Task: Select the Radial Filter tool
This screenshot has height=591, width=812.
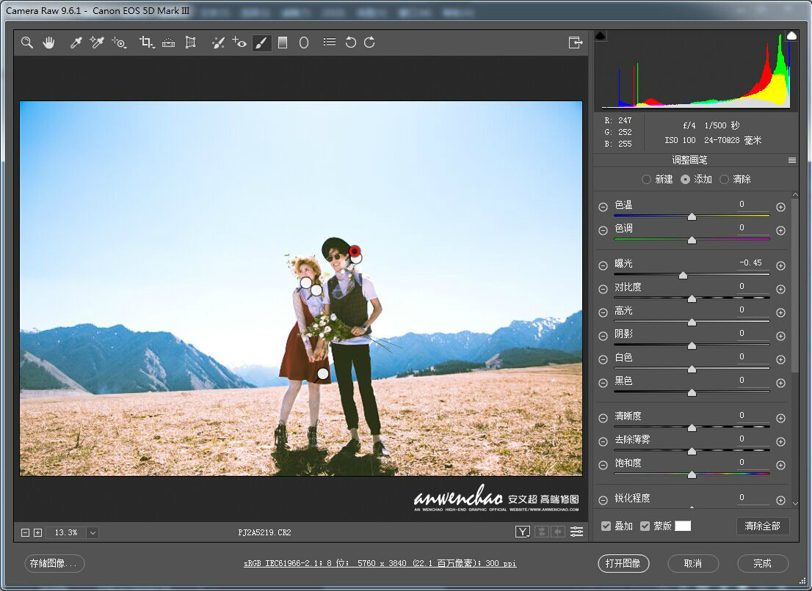Action: (x=304, y=43)
